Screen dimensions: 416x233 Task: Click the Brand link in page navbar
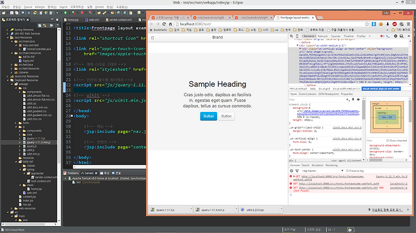pyautogui.click(x=218, y=37)
